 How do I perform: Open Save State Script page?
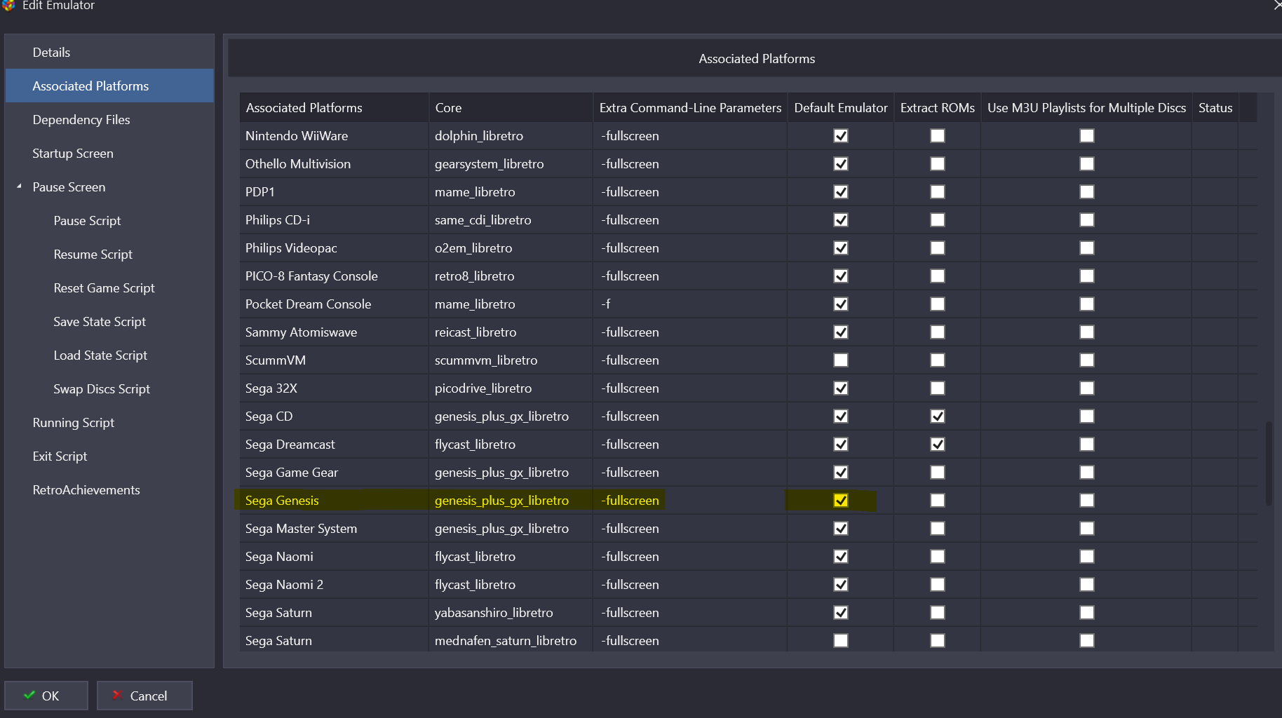100,322
